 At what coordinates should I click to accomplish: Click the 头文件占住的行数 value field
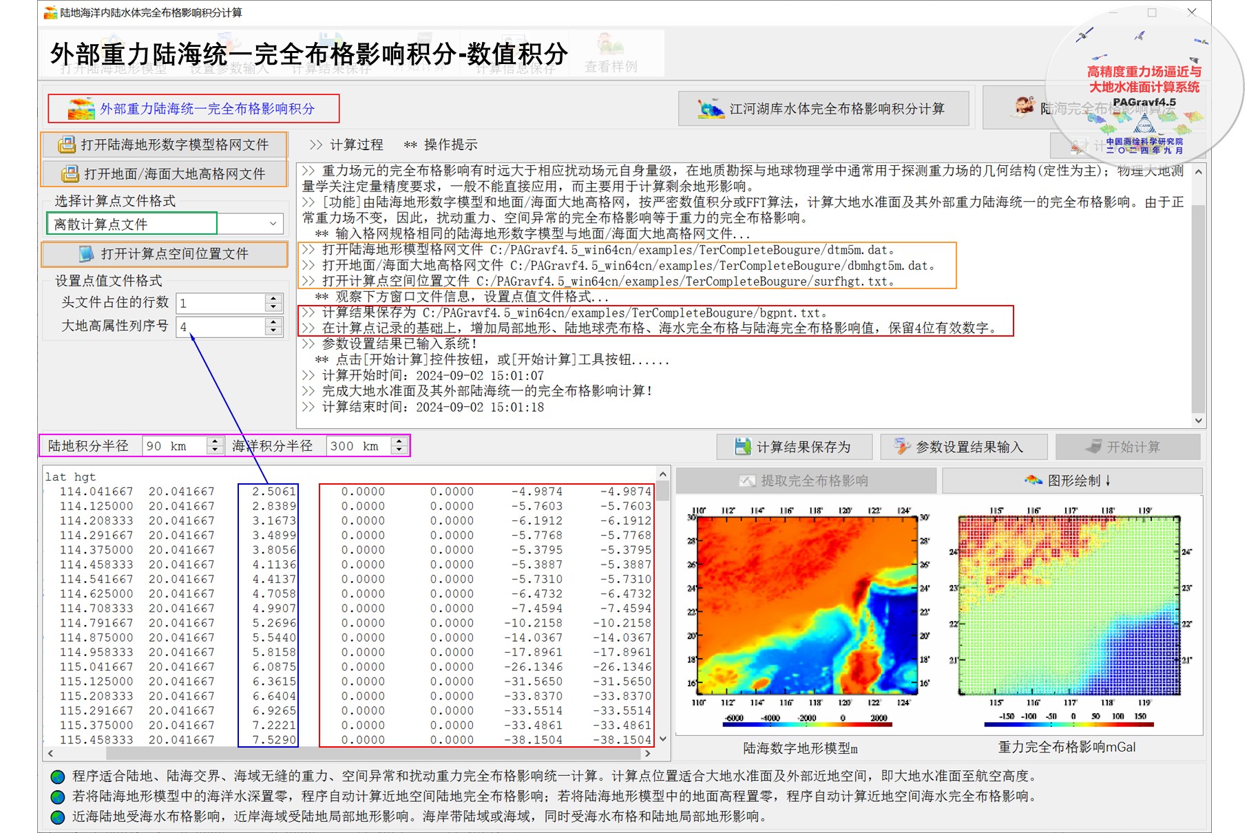221,303
